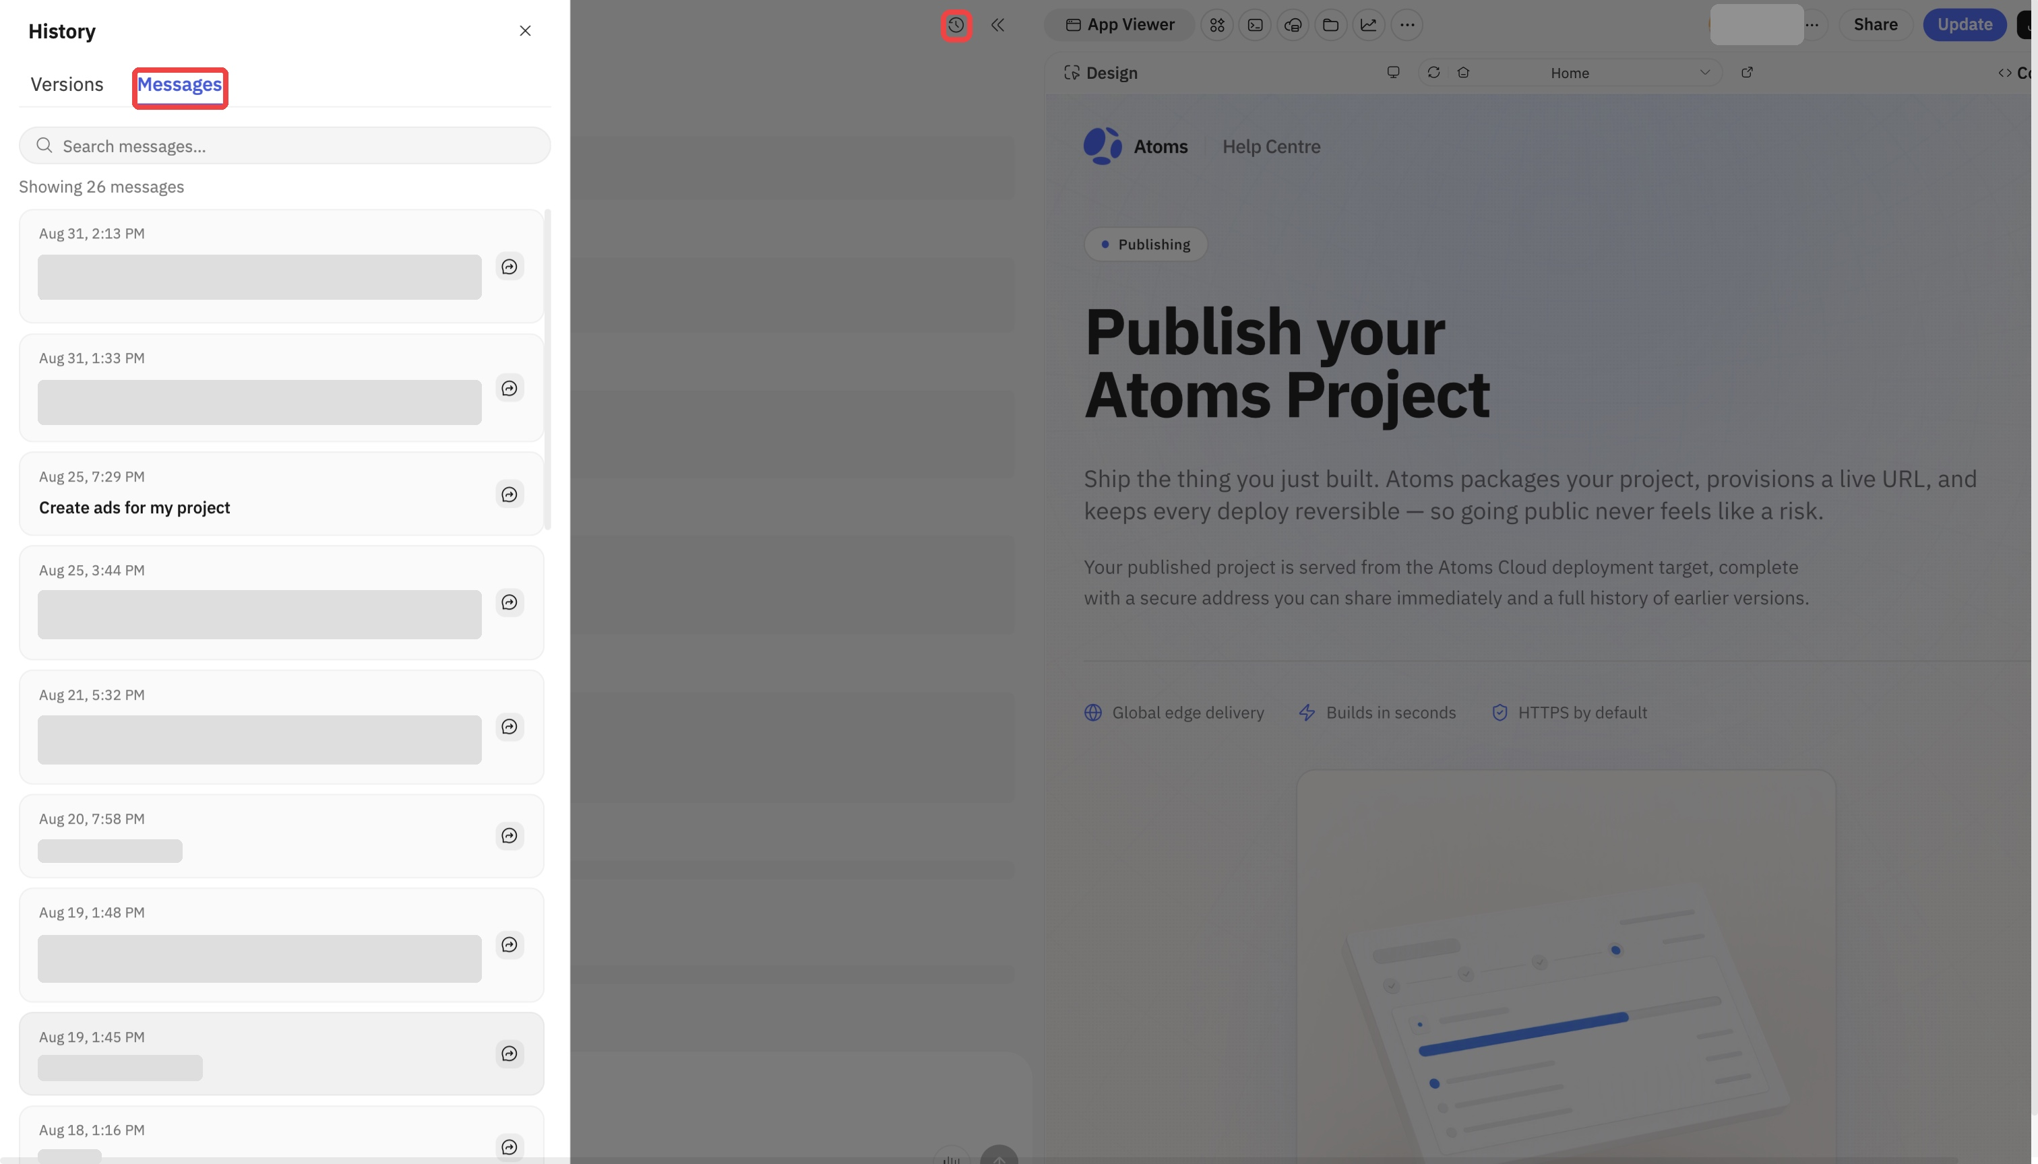The width and height of the screenshot is (2038, 1164).
Task: Switch to the Versions tab
Action: click(x=67, y=84)
